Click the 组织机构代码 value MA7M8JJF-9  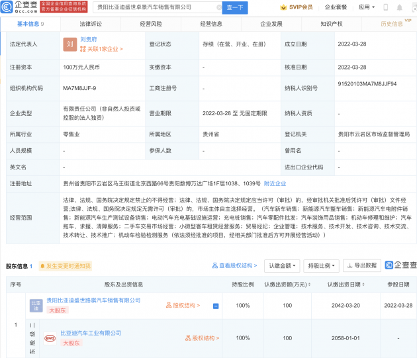coord(79,88)
